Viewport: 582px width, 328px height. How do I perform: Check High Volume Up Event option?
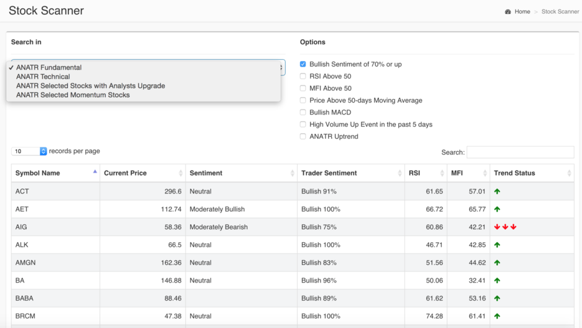[x=303, y=124]
